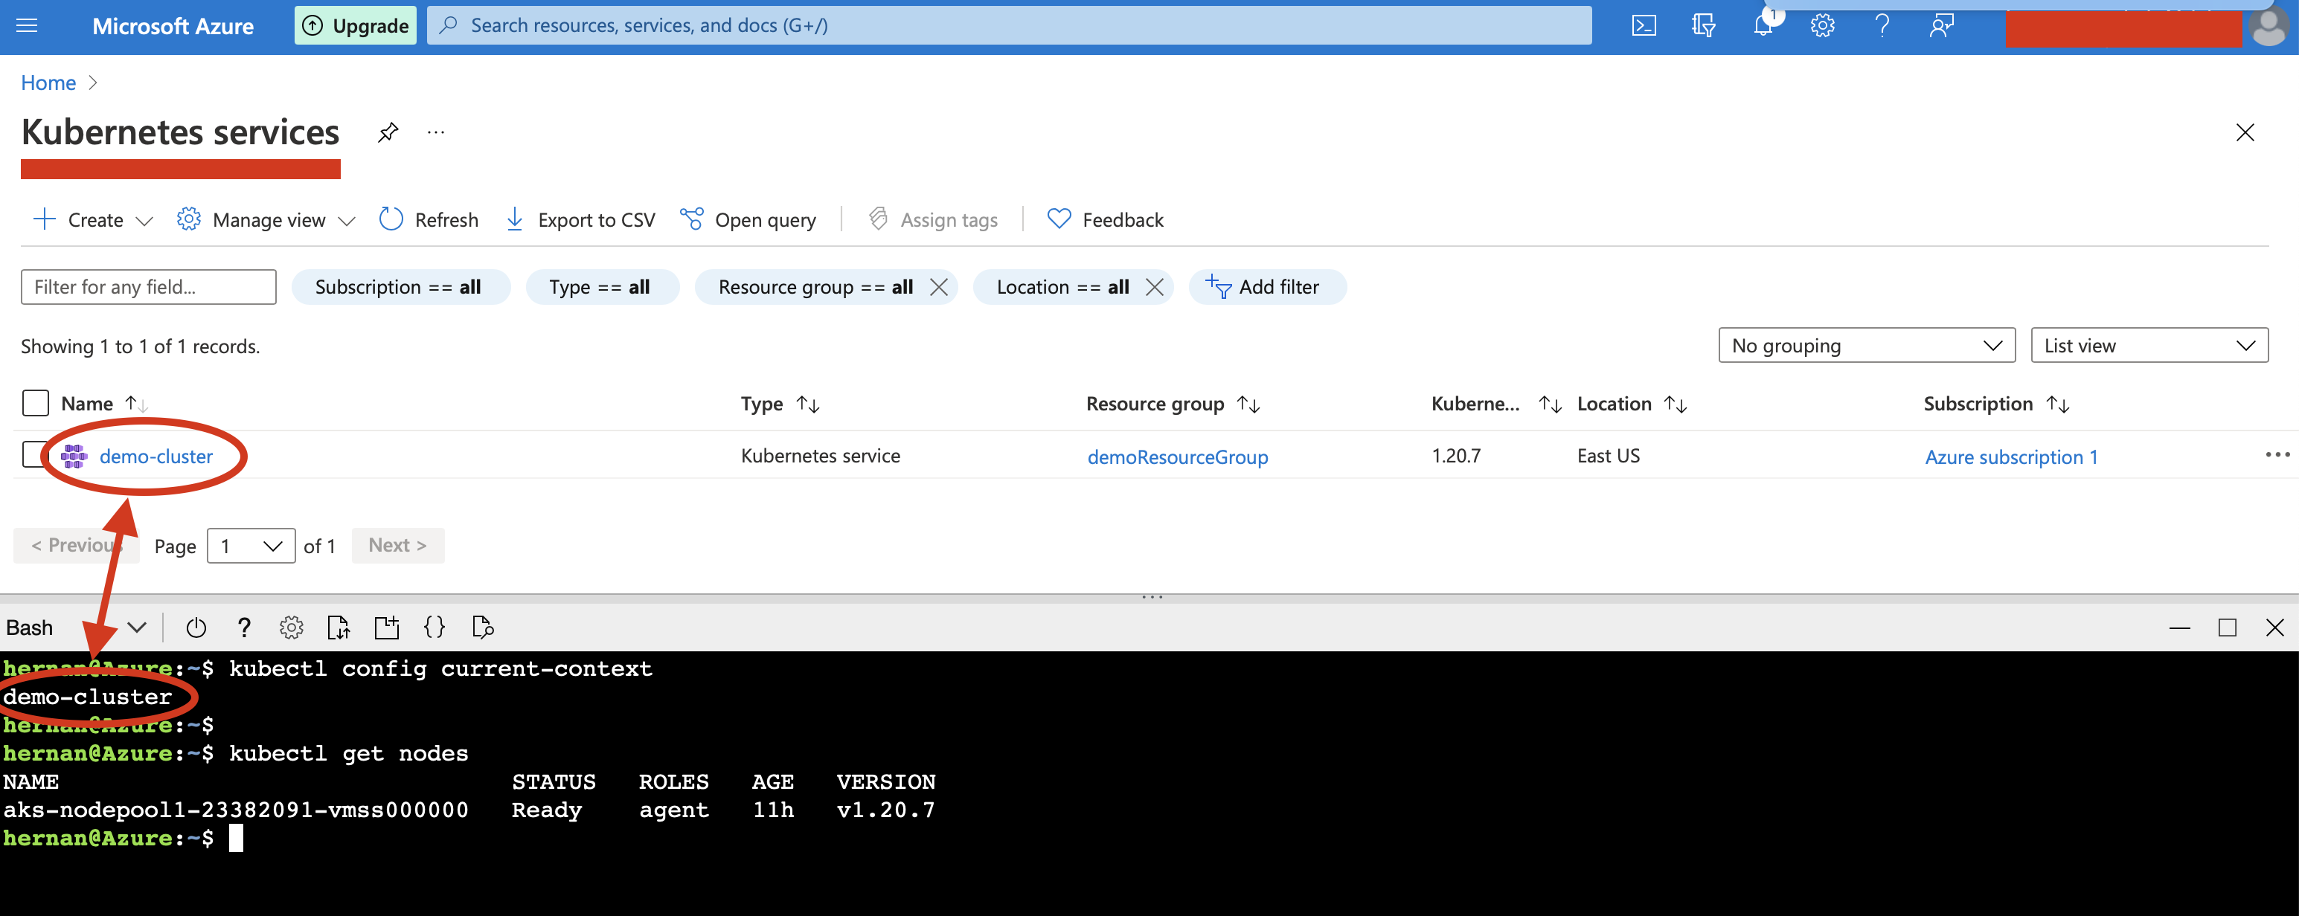Screen dimensions: 2299x916
Task: Open the Type == all filter
Action: coord(601,287)
